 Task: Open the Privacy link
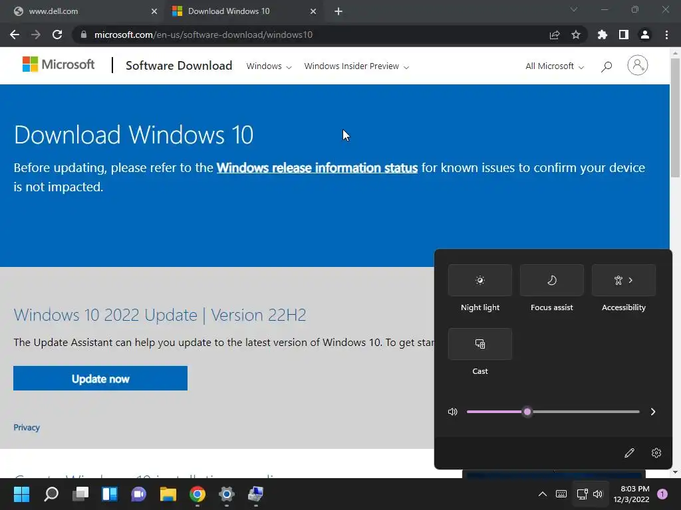click(27, 428)
